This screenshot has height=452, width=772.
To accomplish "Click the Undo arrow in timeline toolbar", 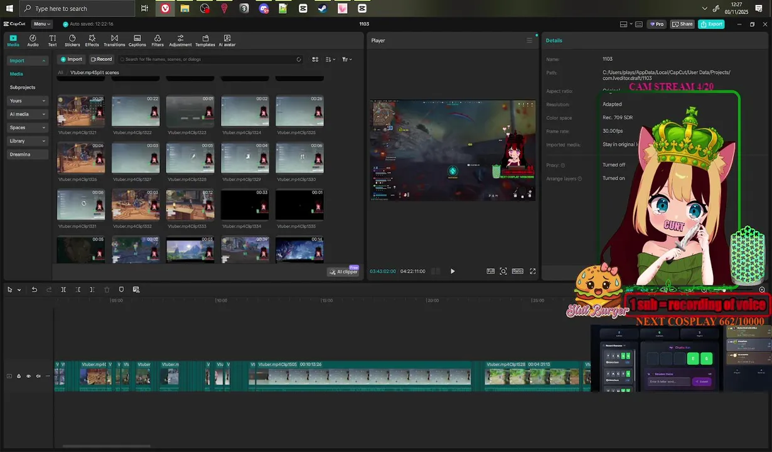I will pos(35,289).
